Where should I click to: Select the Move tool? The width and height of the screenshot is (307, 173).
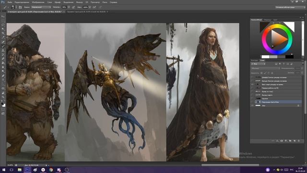(x=3, y=16)
